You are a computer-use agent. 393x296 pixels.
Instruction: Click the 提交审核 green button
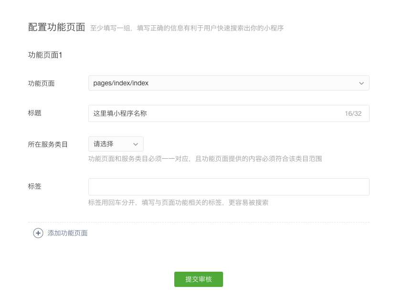199,279
